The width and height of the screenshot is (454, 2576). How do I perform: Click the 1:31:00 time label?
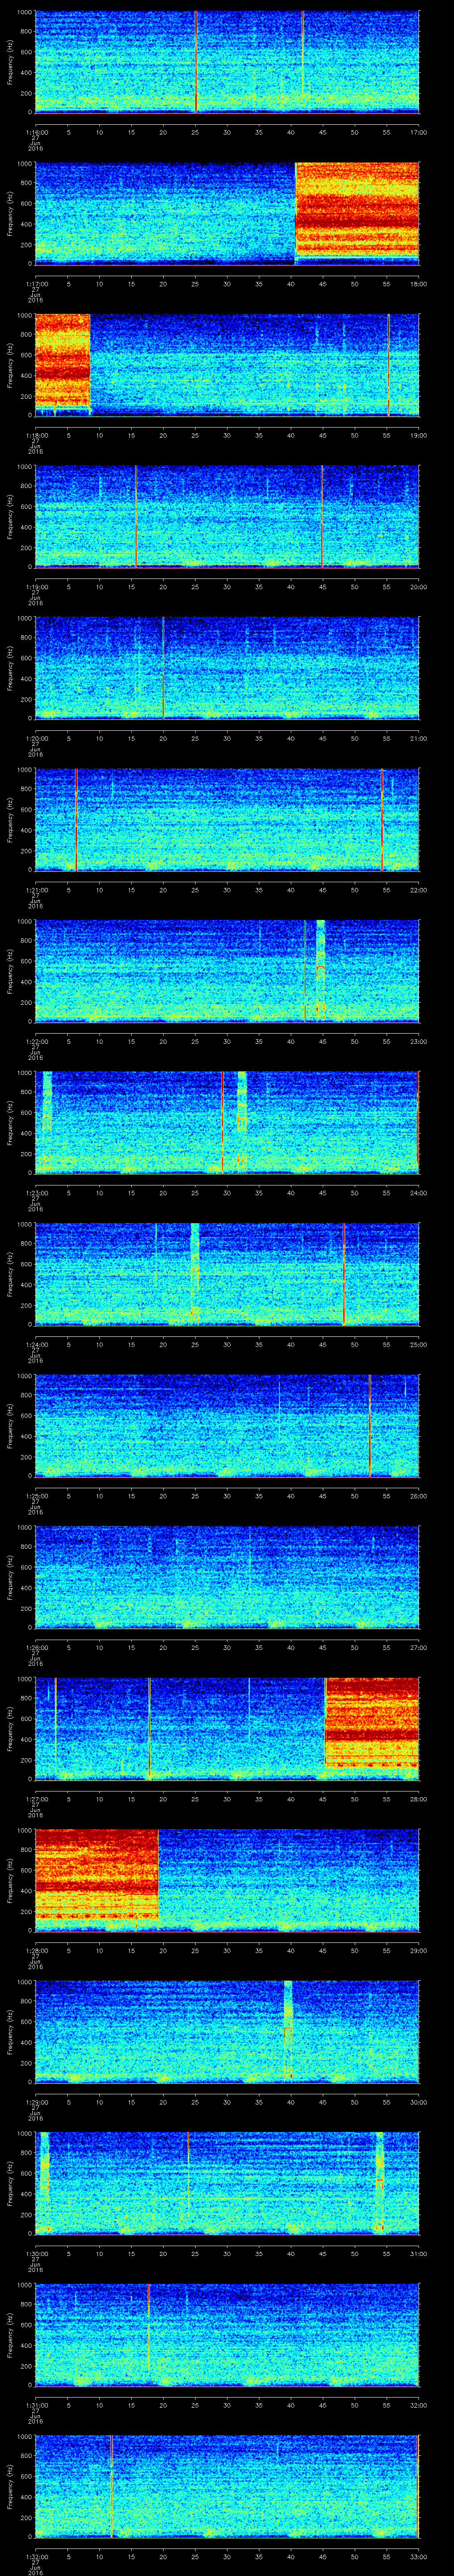[x=37, y=2405]
